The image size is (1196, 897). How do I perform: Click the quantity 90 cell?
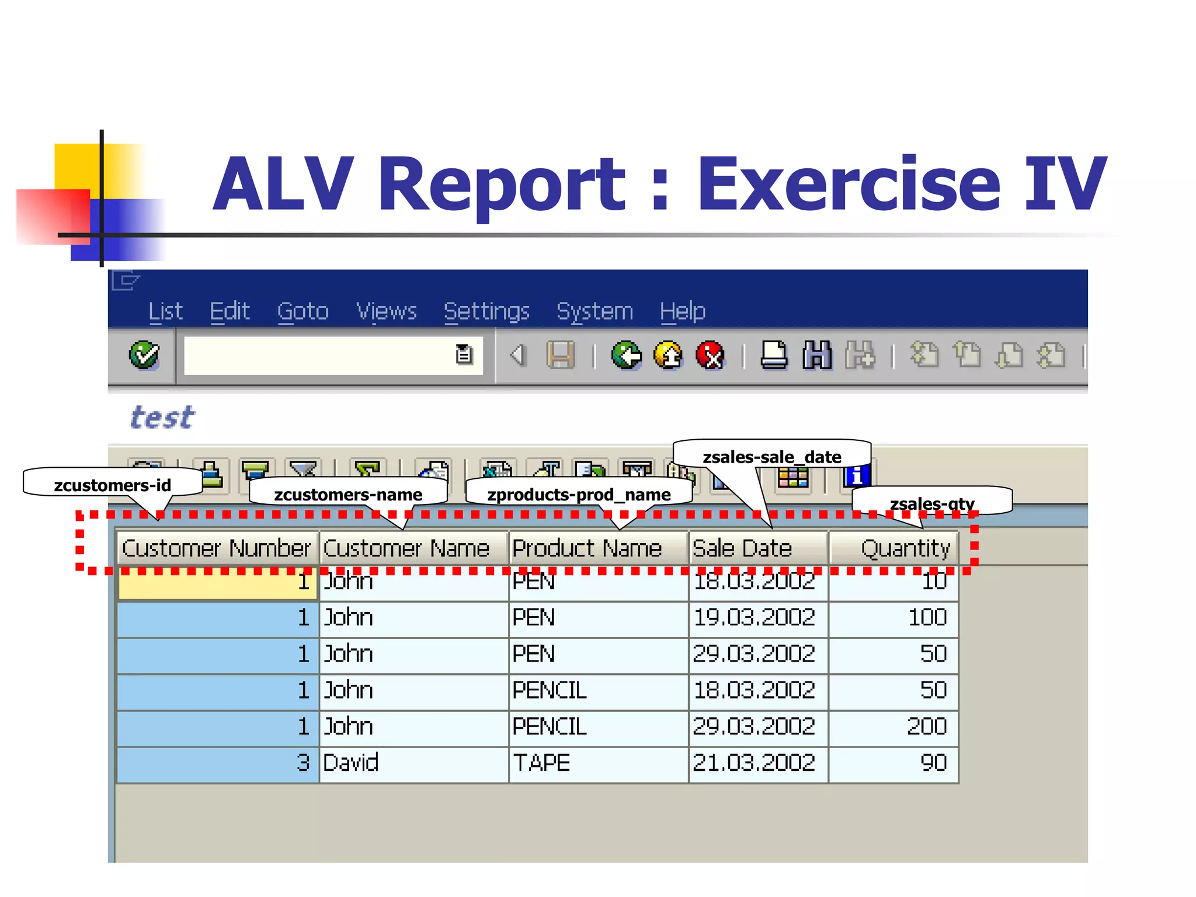pyautogui.click(x=893, y=763)
